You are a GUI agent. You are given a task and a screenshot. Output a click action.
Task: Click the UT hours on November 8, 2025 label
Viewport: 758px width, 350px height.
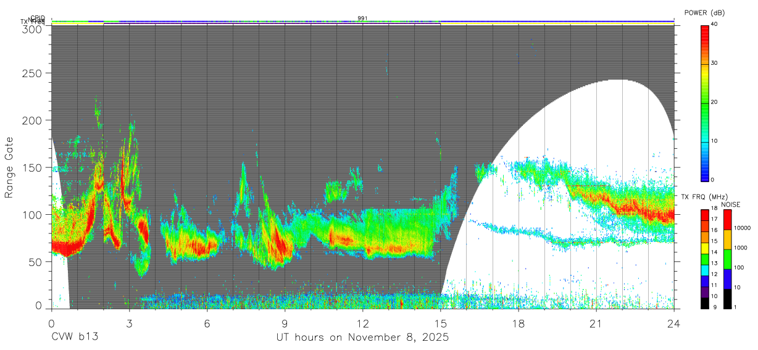point(362,338)
